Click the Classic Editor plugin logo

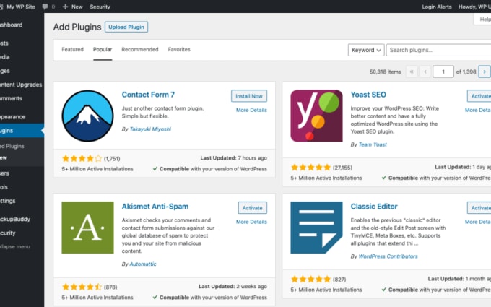[316, 228]
